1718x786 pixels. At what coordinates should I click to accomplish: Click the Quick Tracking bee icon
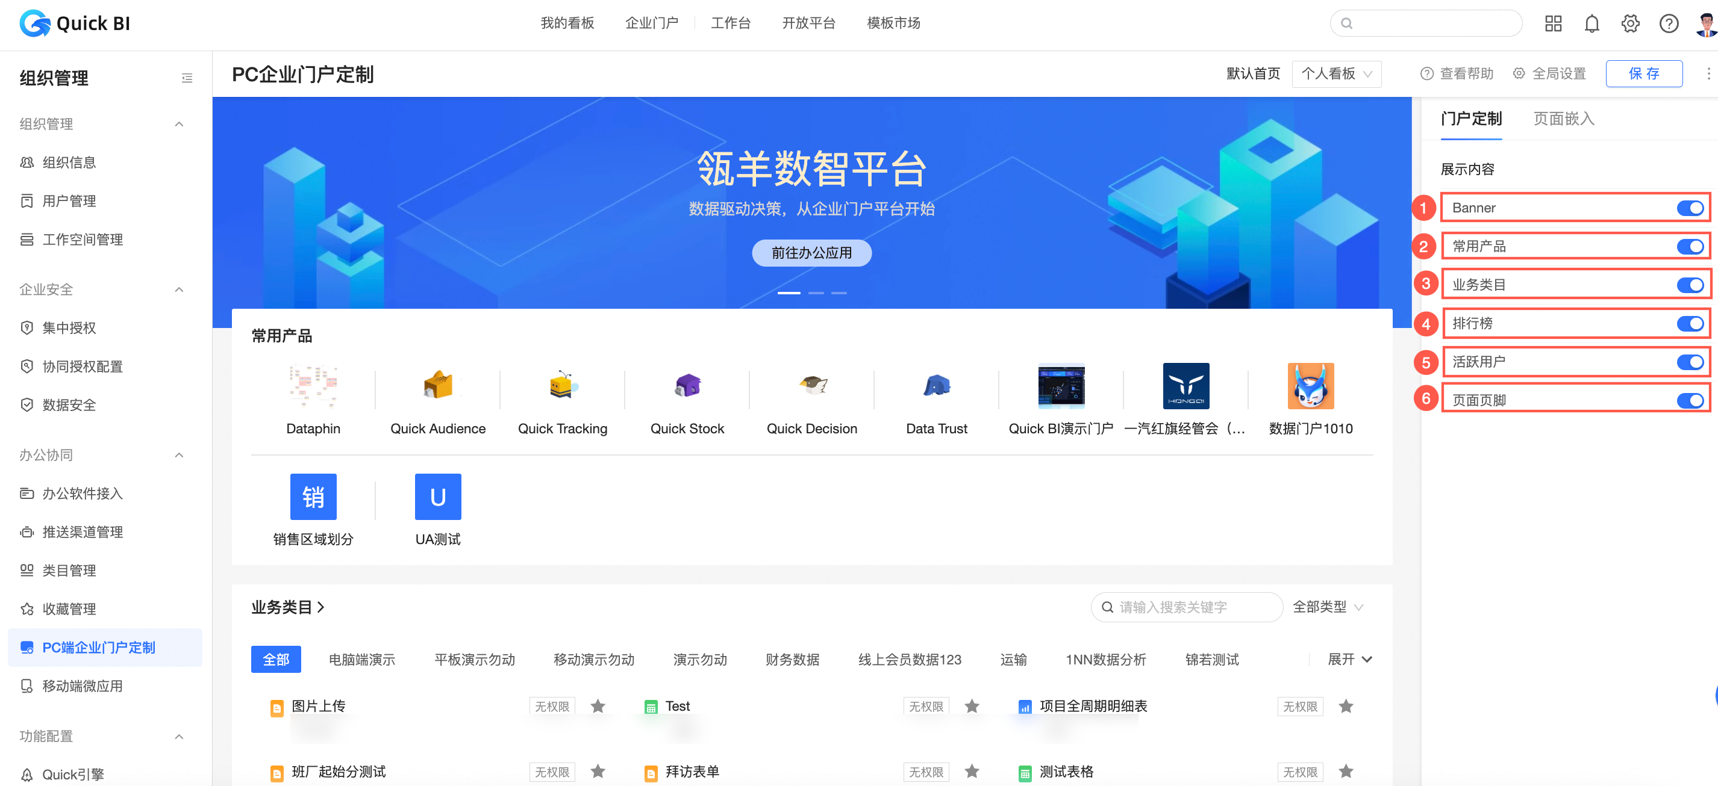coord(562,386)
